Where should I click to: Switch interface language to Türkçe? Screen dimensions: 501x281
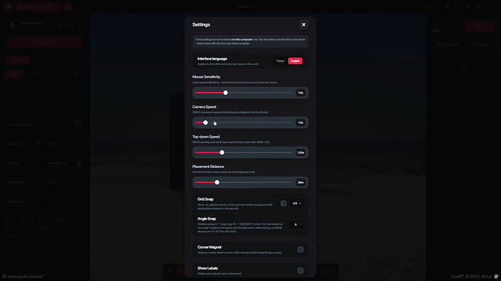tap(280, 61)
